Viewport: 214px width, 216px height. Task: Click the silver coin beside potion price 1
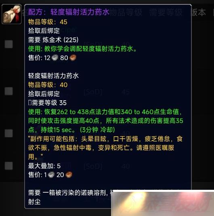(x=51, y=175)
